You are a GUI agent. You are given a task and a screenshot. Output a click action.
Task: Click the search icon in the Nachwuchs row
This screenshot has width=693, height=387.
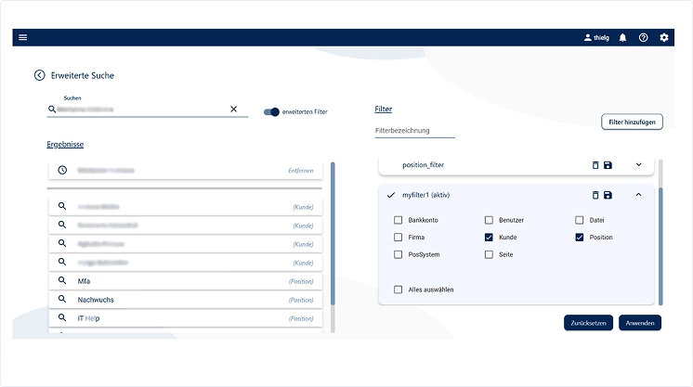pos(62,299)
